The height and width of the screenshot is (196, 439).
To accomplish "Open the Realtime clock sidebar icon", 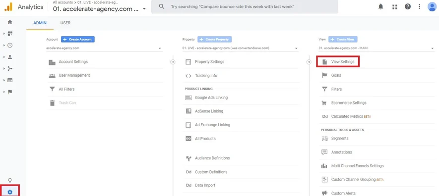I will click(x=10, y=45).
